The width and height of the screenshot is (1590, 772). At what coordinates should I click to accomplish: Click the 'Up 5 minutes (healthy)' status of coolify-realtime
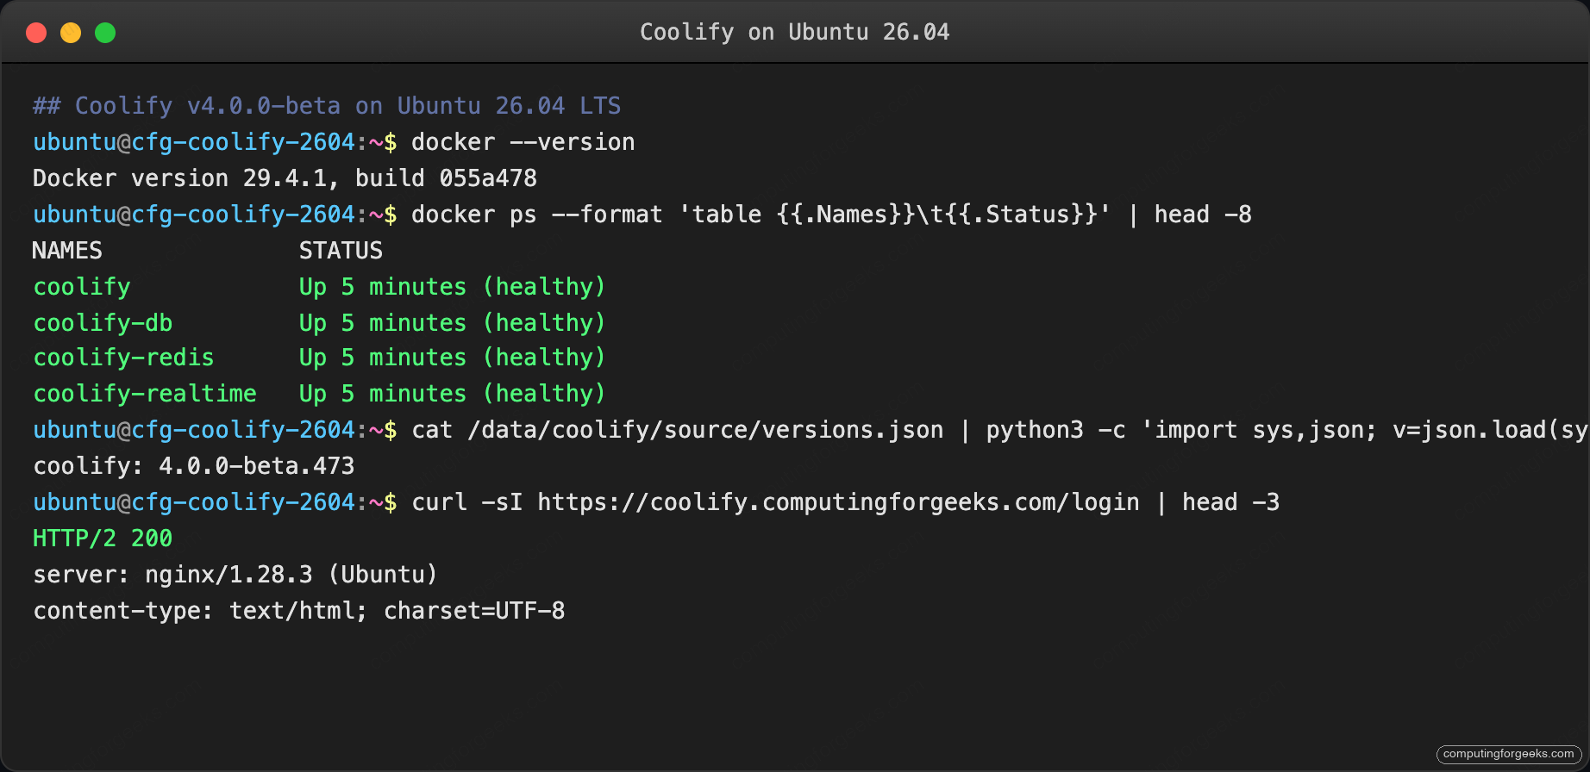coord(452,394)
